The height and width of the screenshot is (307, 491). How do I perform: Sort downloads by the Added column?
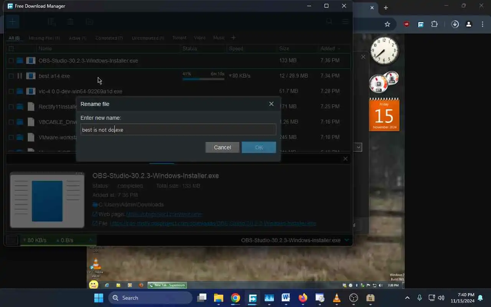point(328,49)
